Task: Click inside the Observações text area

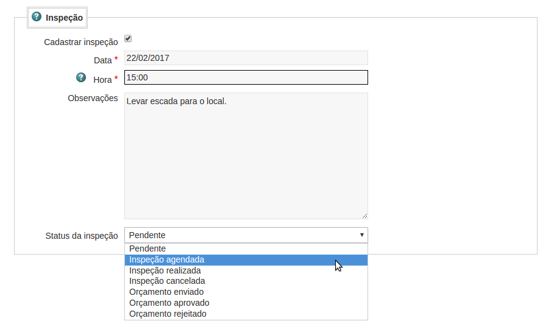Action: point(246,155)
